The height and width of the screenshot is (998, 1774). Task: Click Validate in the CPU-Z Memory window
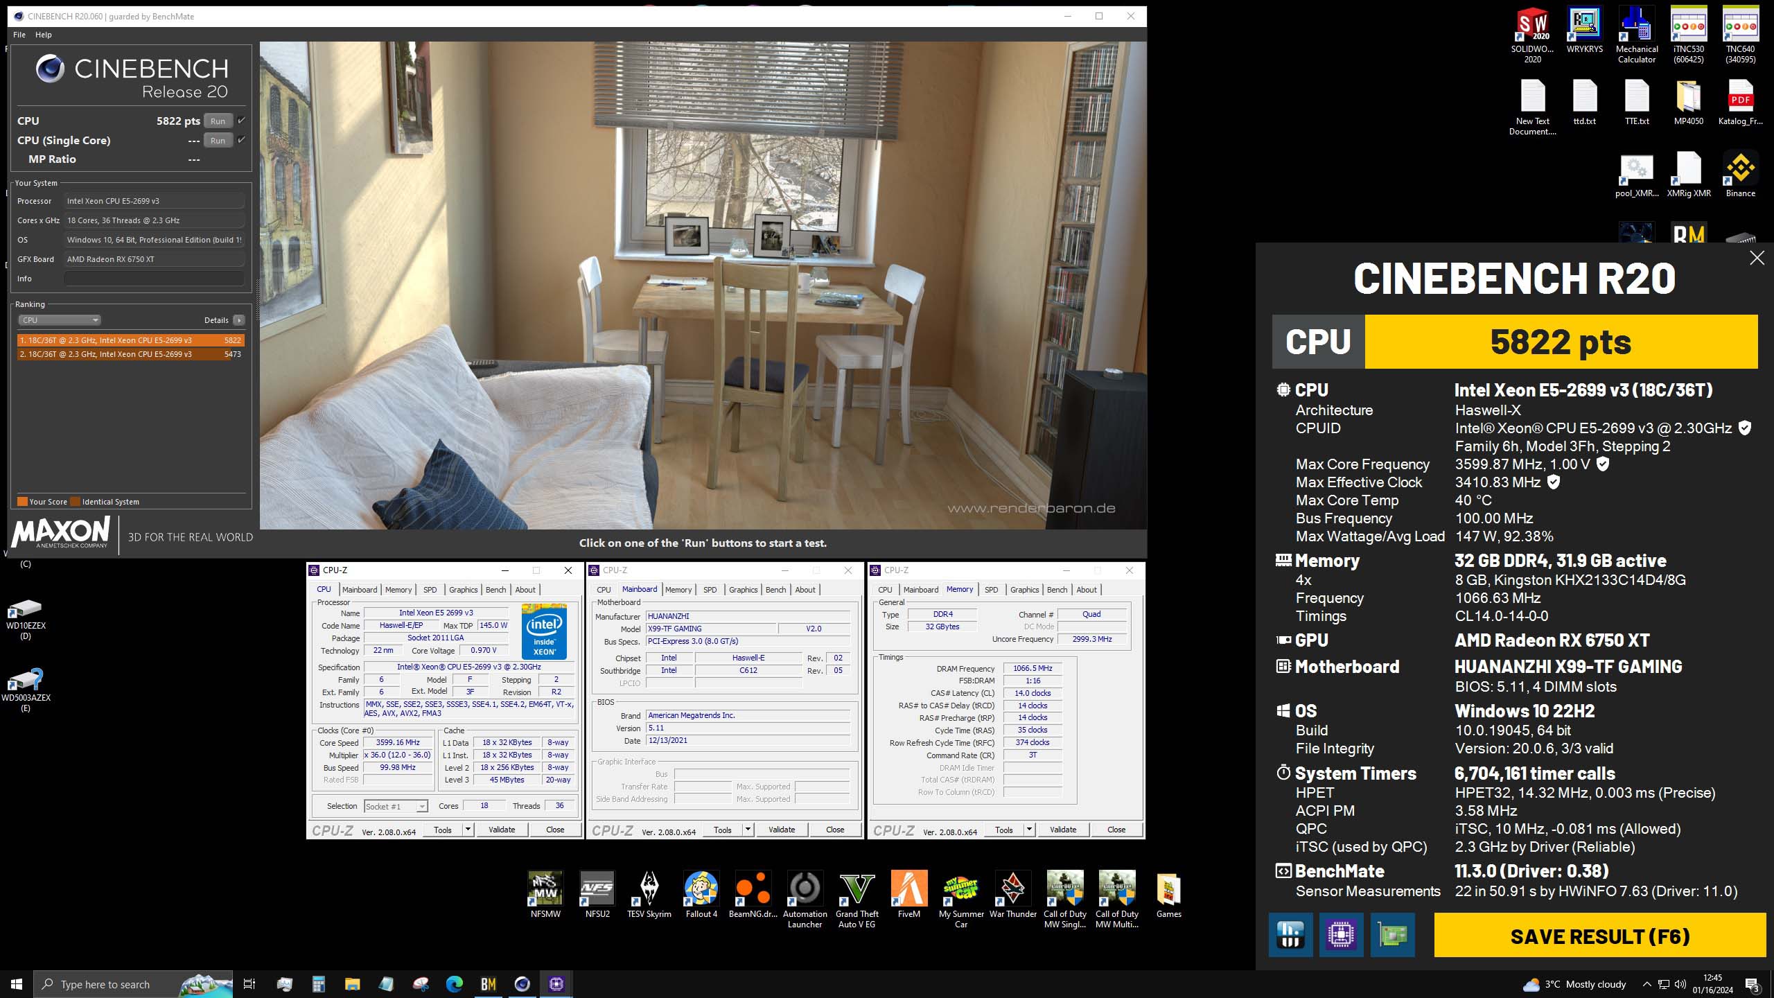click(x=1063, y=830)
